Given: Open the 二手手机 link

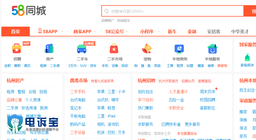Looking at the screenshot, I should point(78,92).
